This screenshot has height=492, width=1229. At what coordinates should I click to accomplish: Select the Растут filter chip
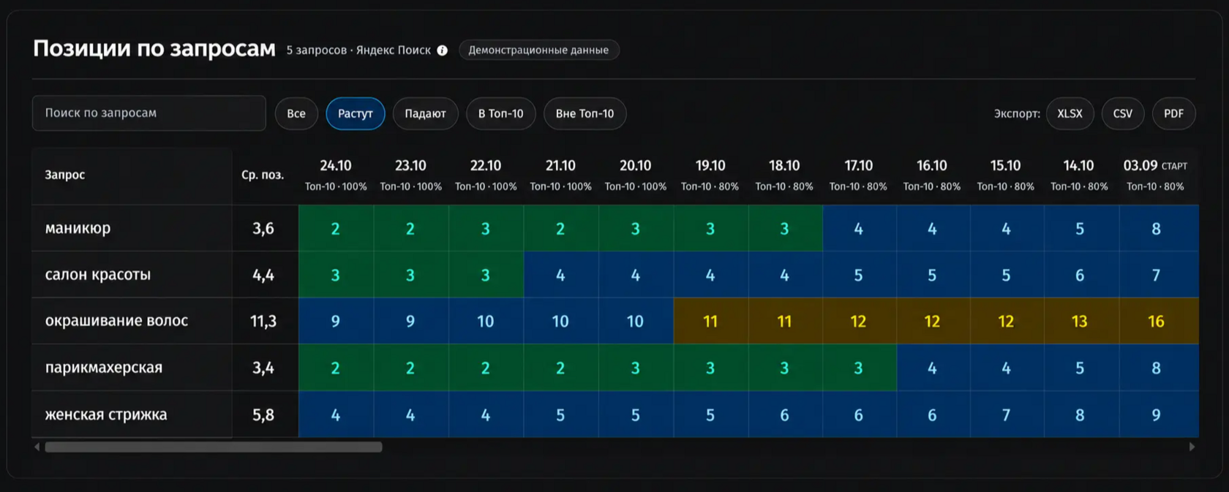(x=356, y=113)
